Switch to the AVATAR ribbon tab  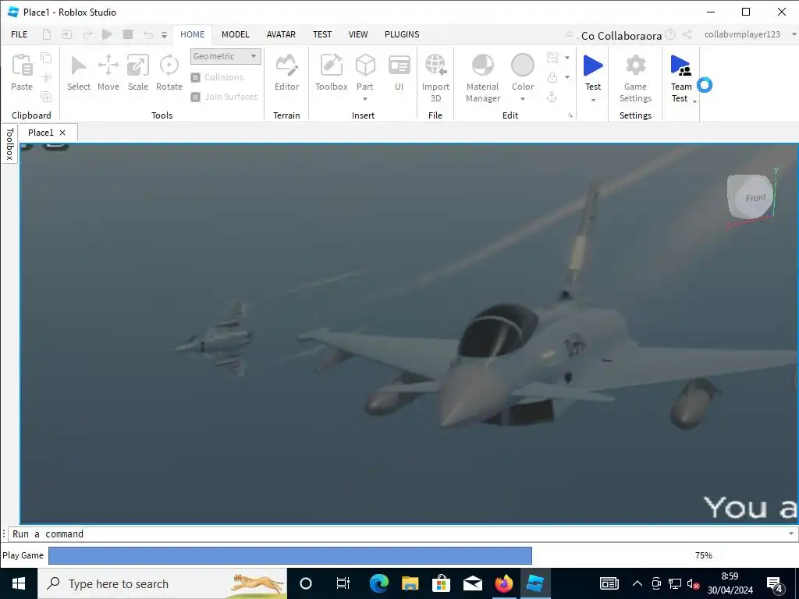coord(281,34)
